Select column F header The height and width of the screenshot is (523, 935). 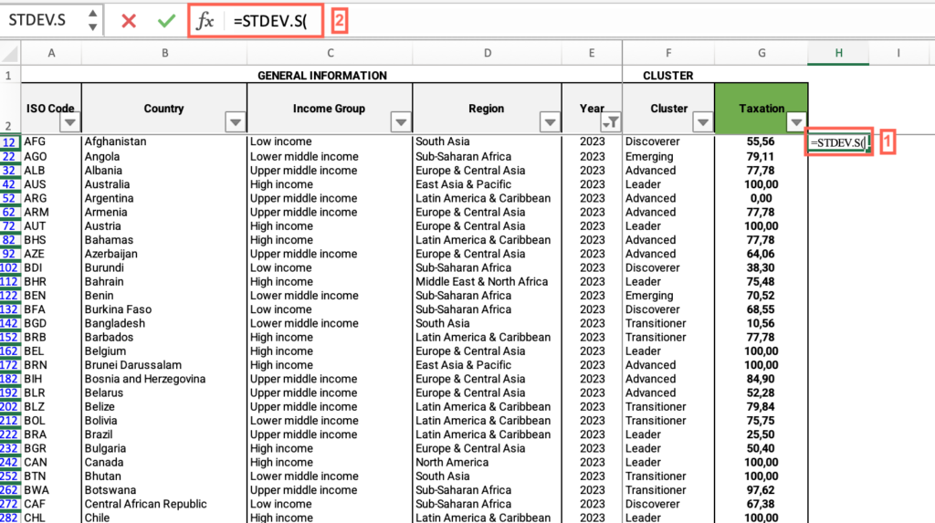[x=668, y=53]
